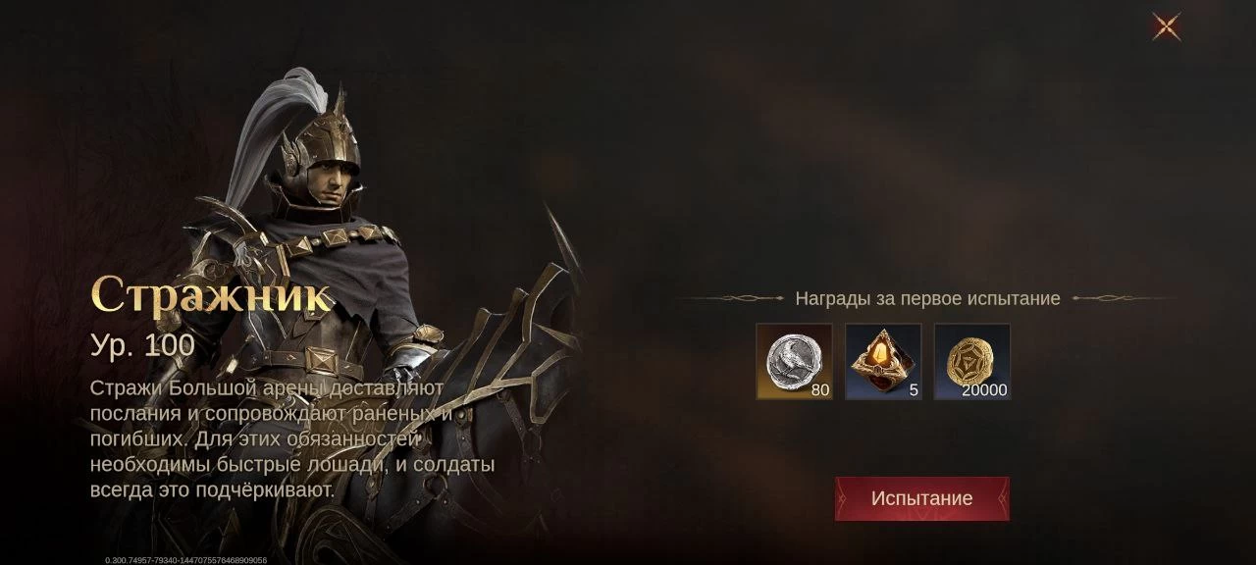This screenshot has width=1256, height=565.
Task: Click the quantity 5 on crystal reward
Action: (x=914, y=390)
